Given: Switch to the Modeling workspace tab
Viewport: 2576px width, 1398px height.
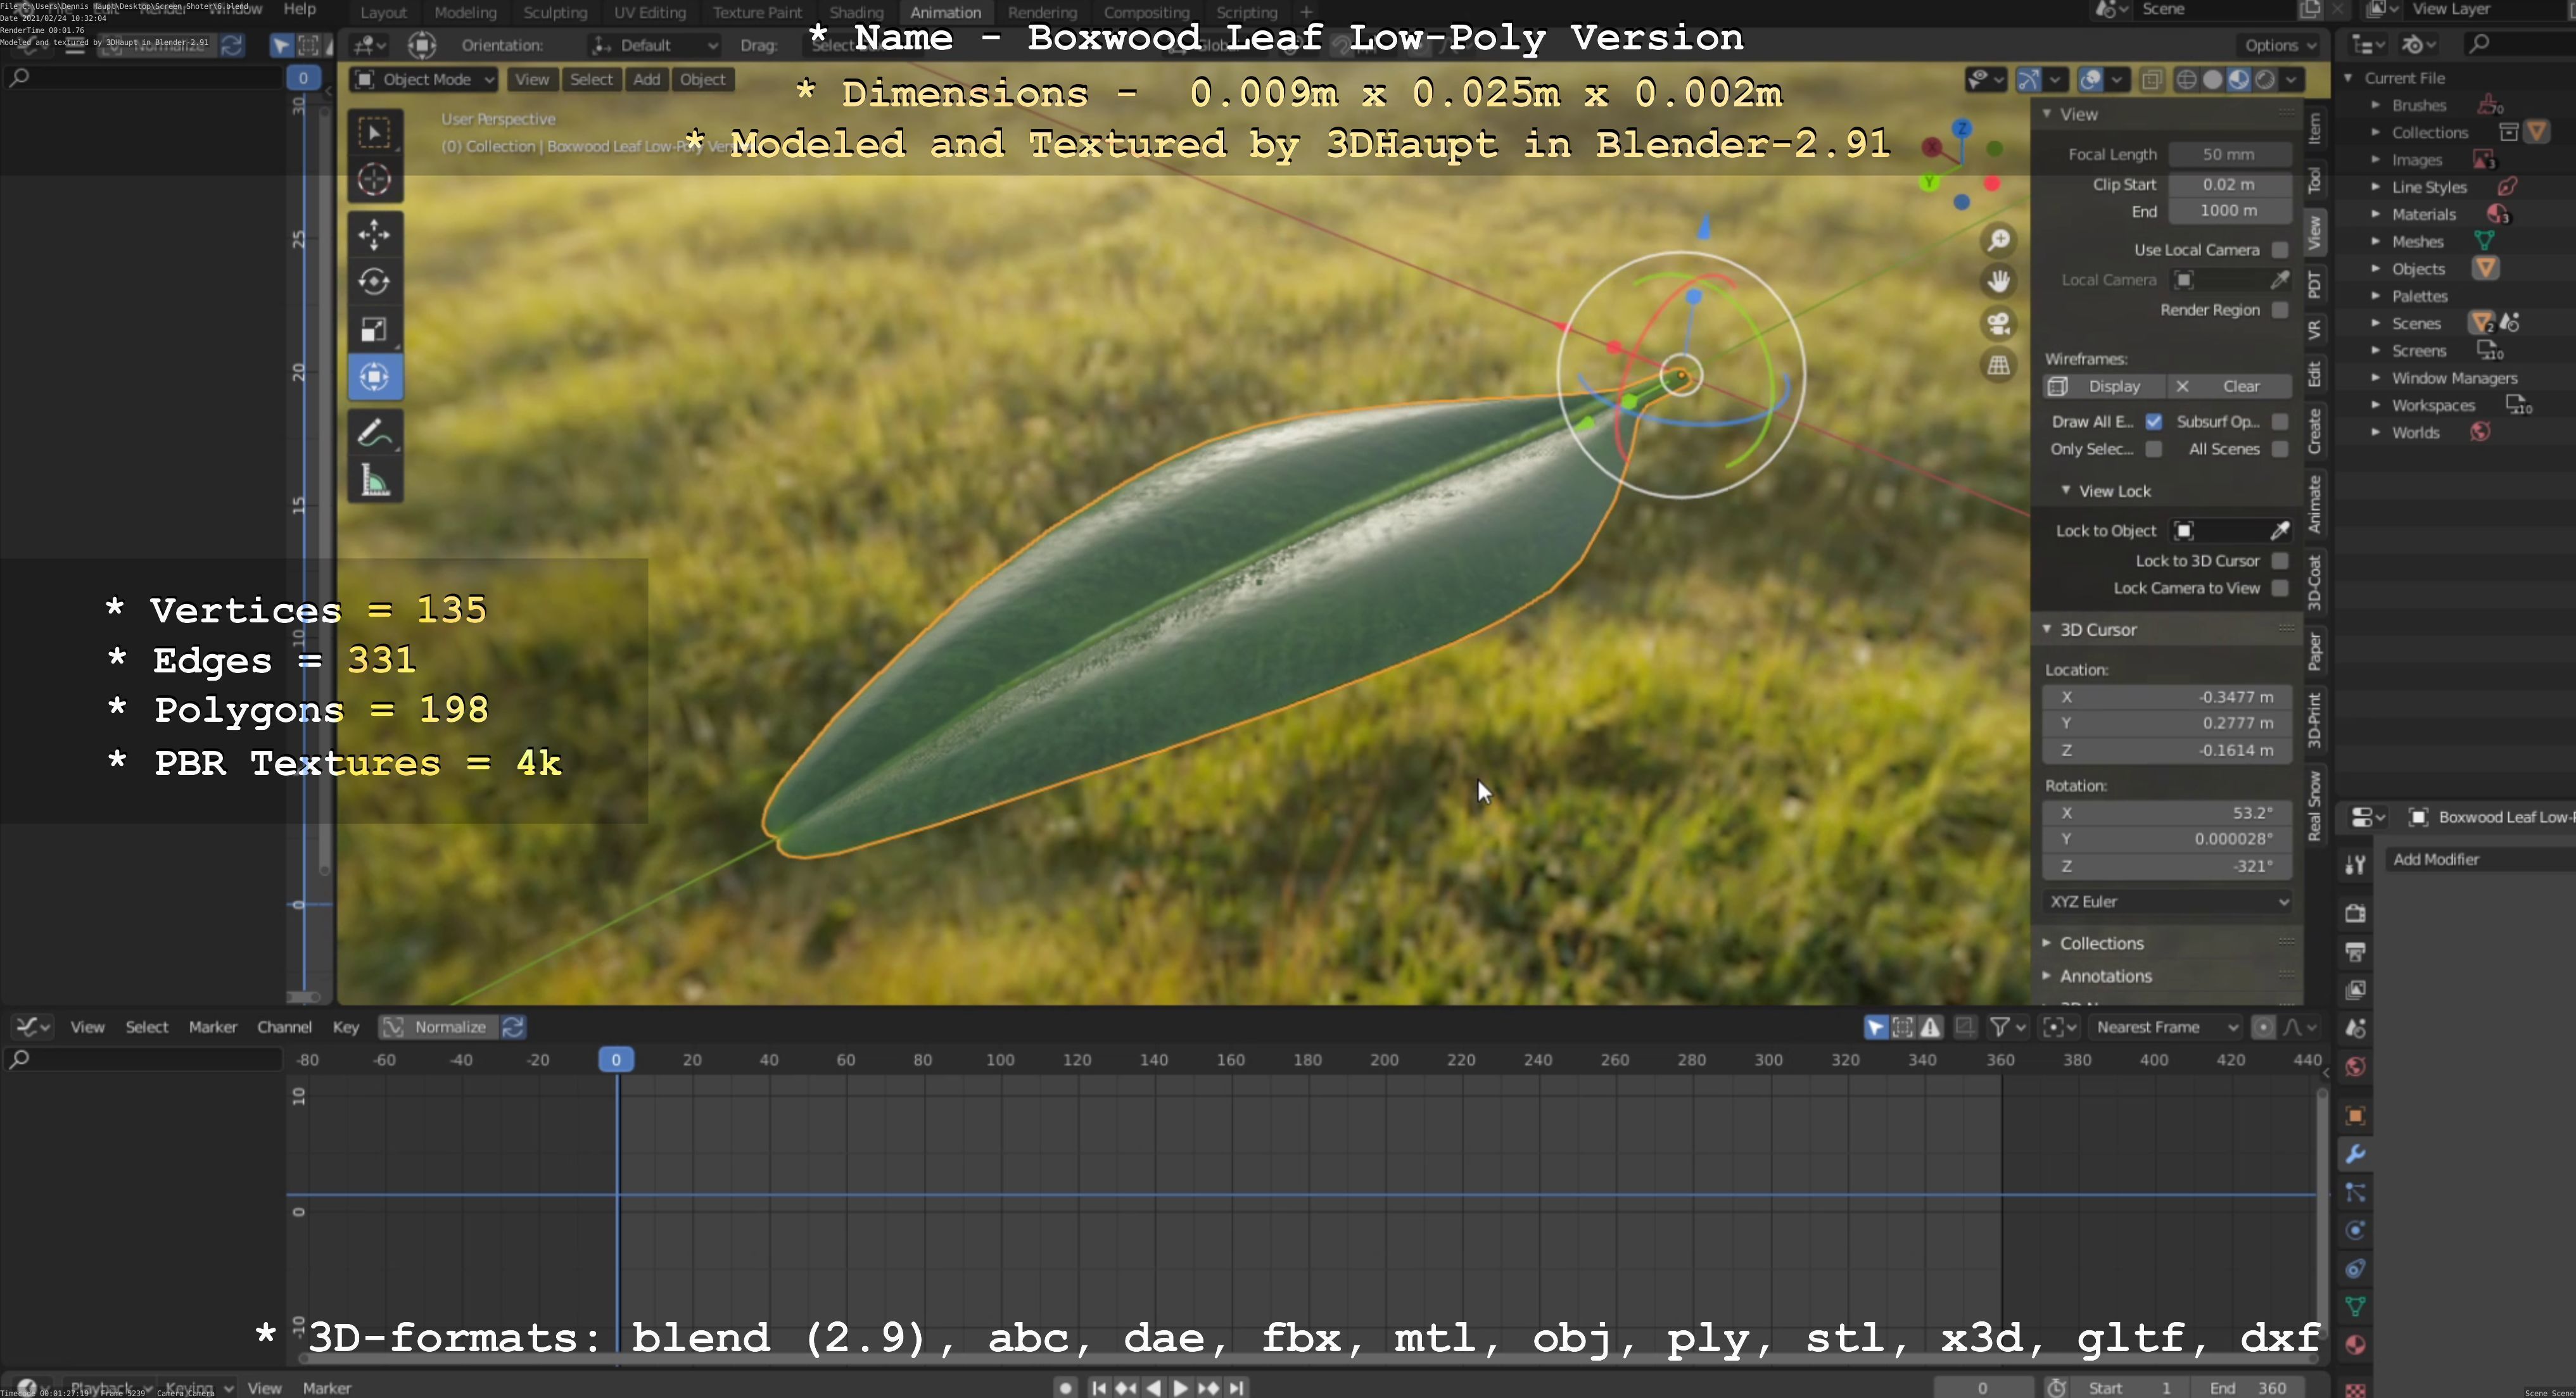Looking at the screenshot, I should pyautogui.click(x=465, y=12).
